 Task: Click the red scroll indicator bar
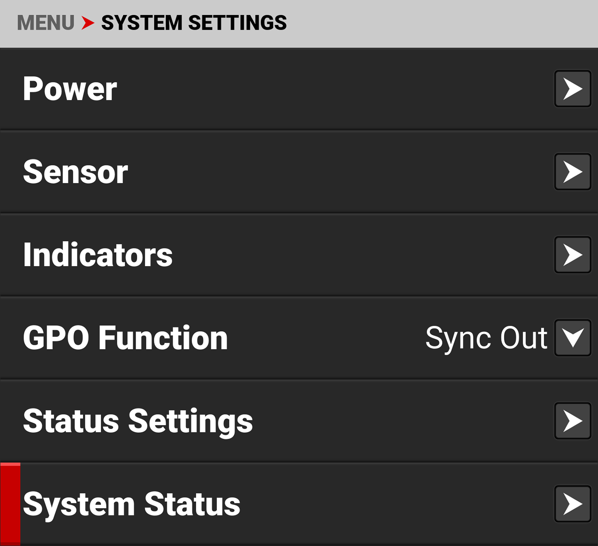pyautogui.click(x=10, y=503)
